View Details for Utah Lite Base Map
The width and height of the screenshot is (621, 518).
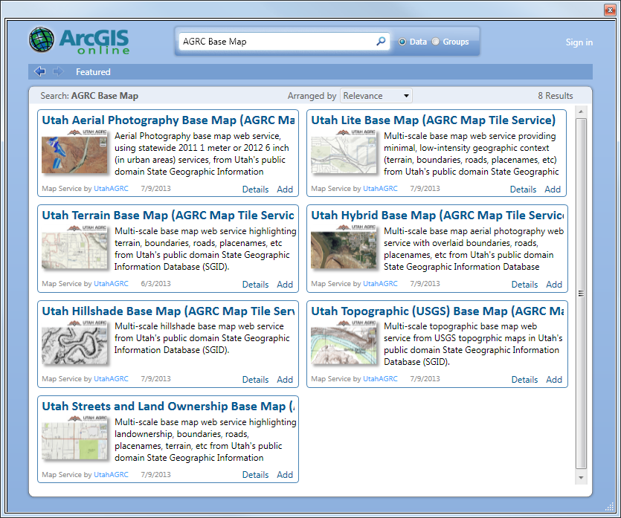tap(523, 190)
